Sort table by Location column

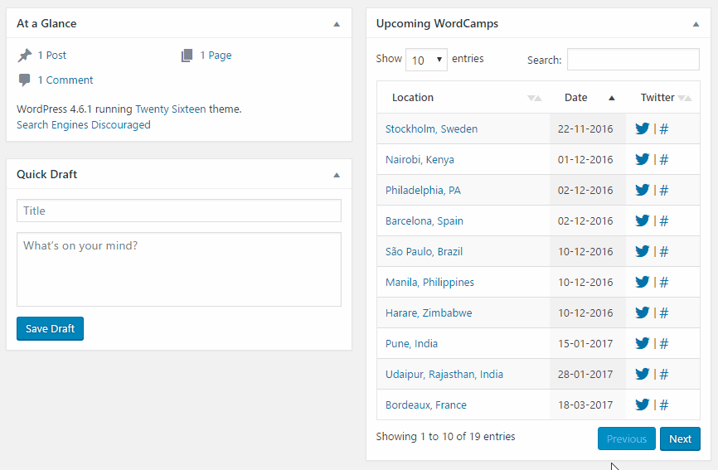click(x=463, y=98)
